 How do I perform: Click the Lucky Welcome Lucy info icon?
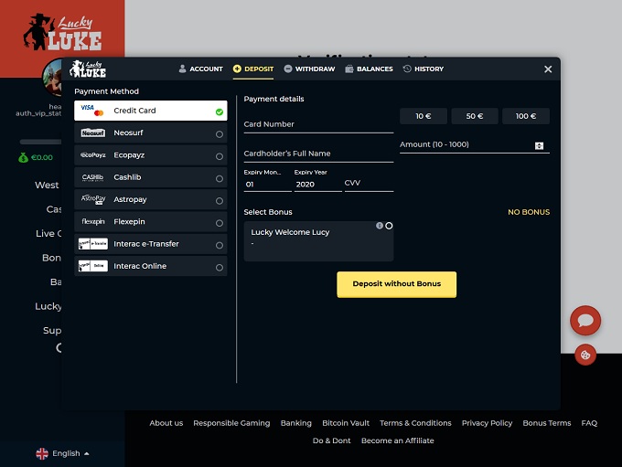pyautogui.click(x=380, y=226)
